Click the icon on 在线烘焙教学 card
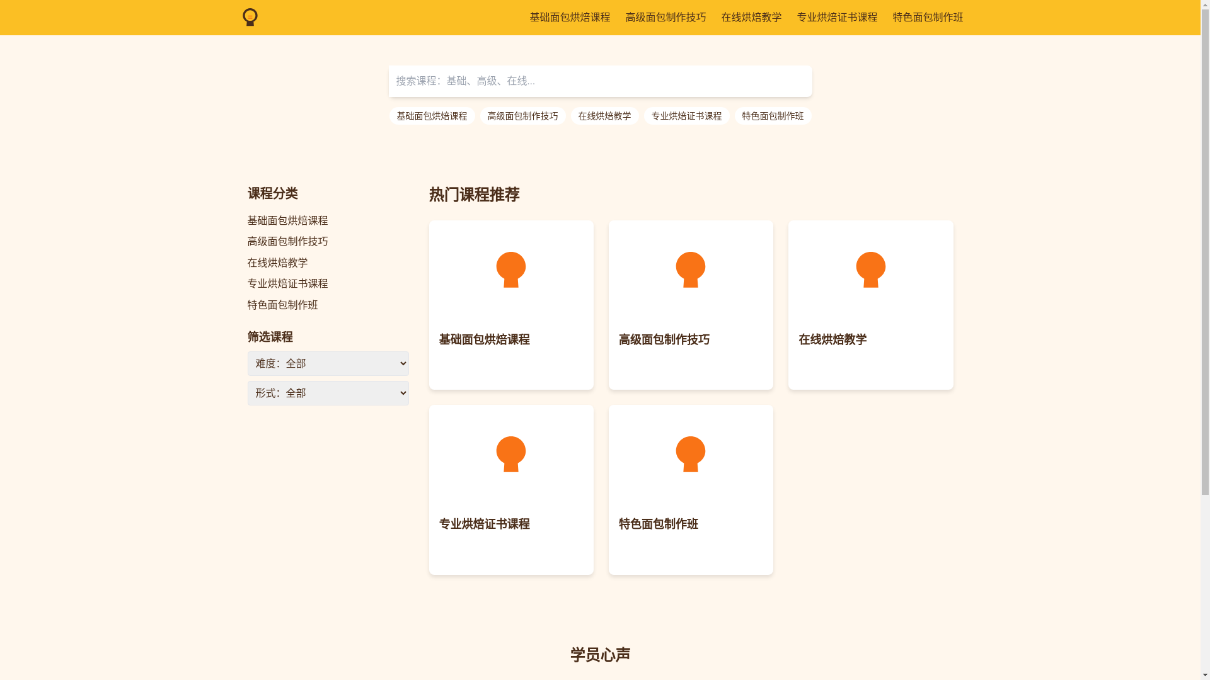The width and height of the screenshot is (1210, 680). click(x=870, y=269)
